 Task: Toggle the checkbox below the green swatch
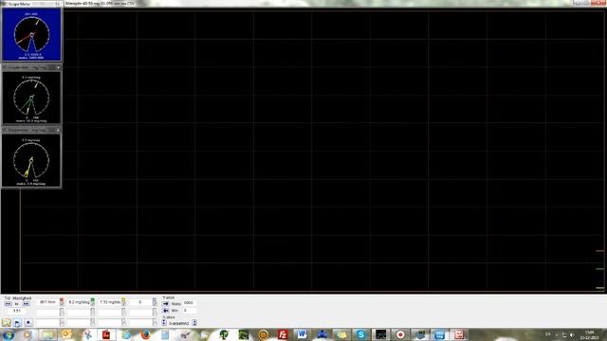coord(93,304)
